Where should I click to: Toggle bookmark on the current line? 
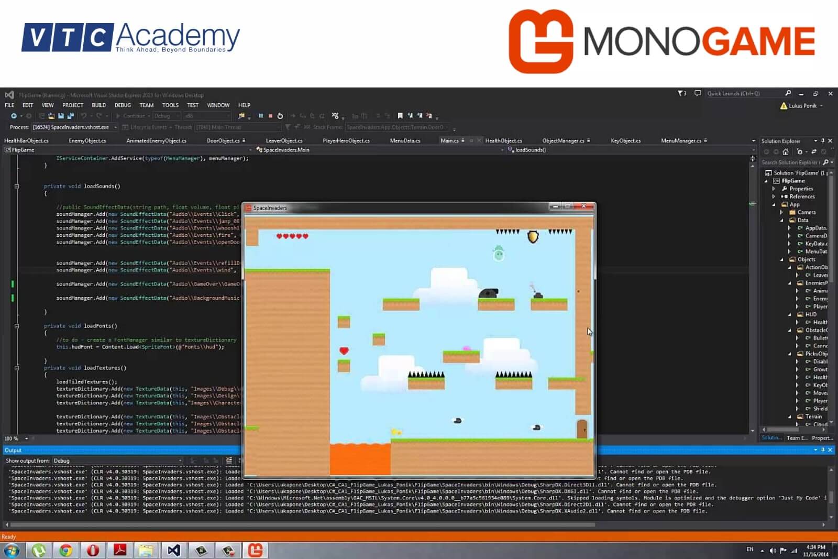coord(400,116)
